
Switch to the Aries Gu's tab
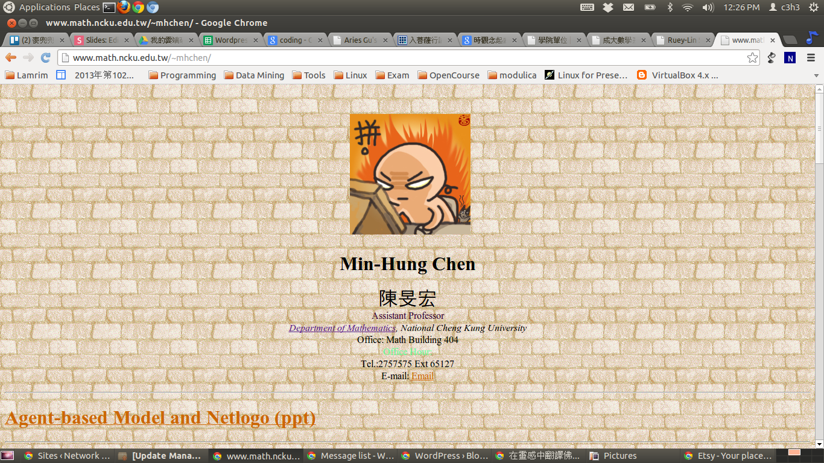tap(361, 40)
